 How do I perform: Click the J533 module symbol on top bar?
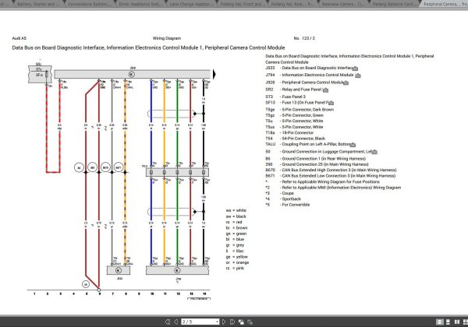pos(132,74)
